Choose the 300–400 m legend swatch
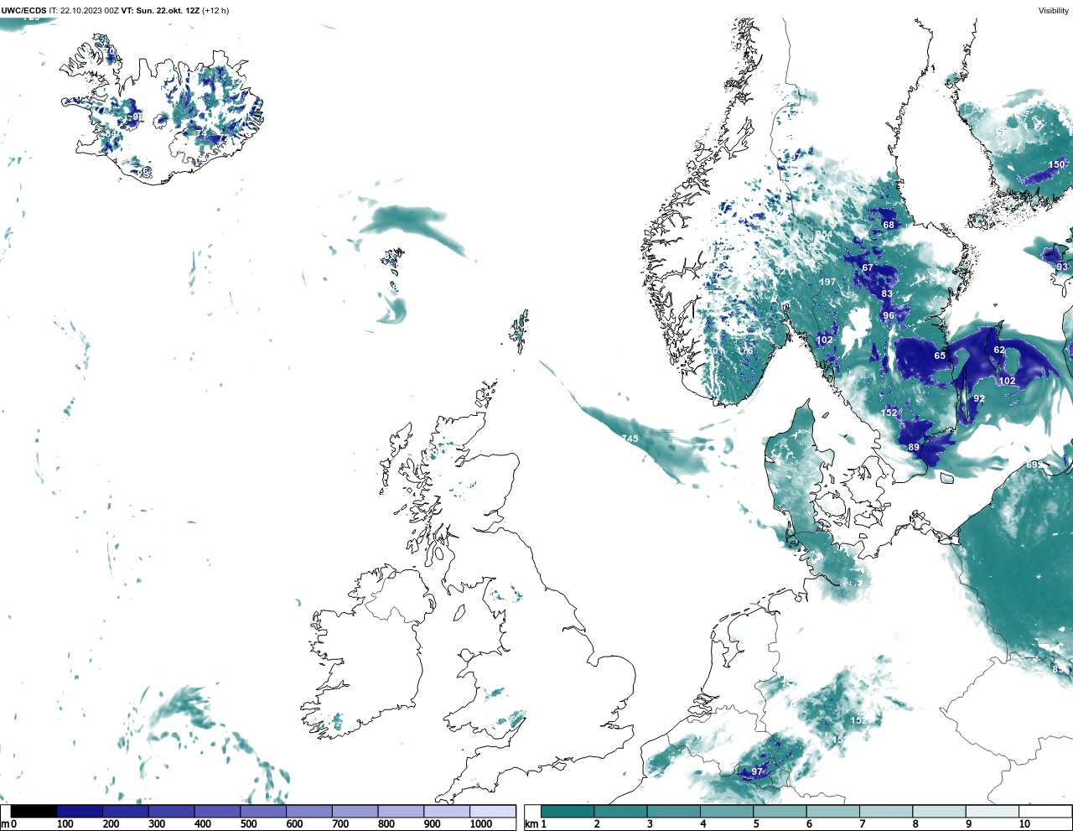The image size is (1073, 831). coord(171,811)
